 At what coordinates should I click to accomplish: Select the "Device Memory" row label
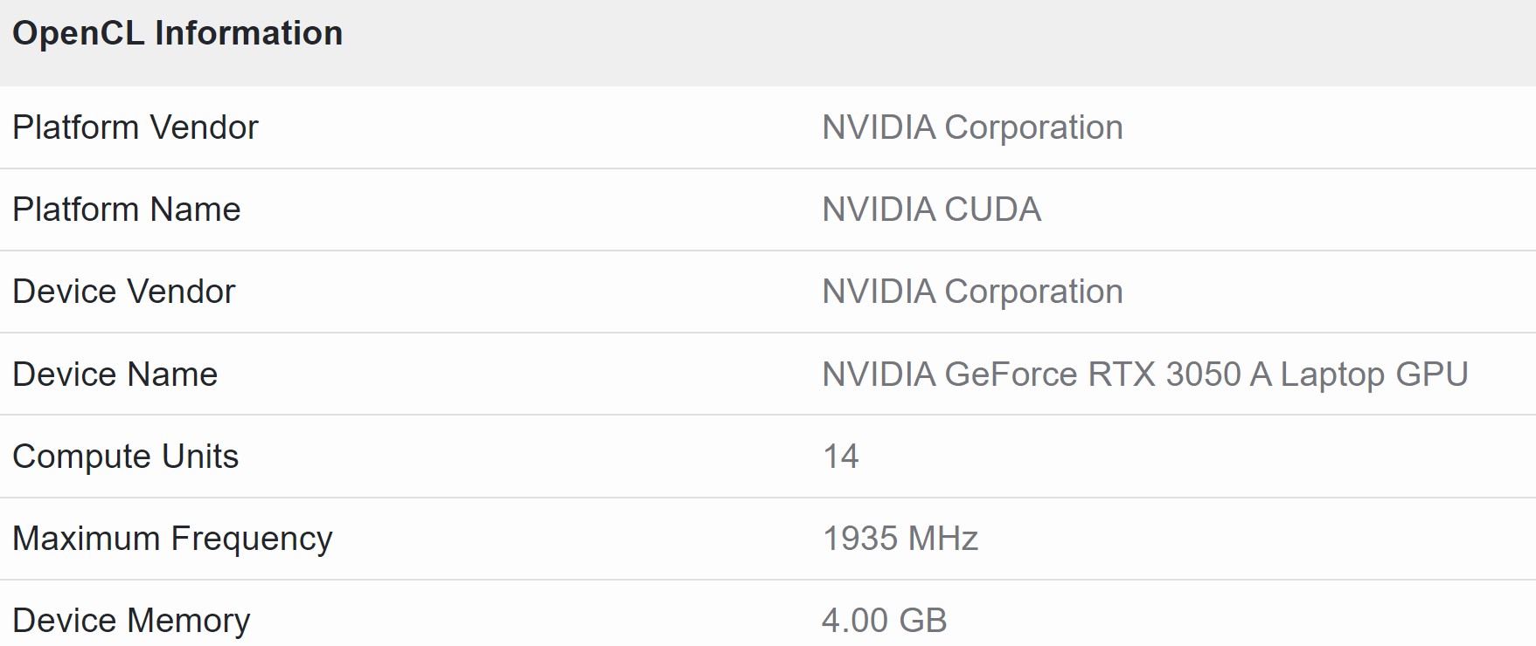pos(131,621)
